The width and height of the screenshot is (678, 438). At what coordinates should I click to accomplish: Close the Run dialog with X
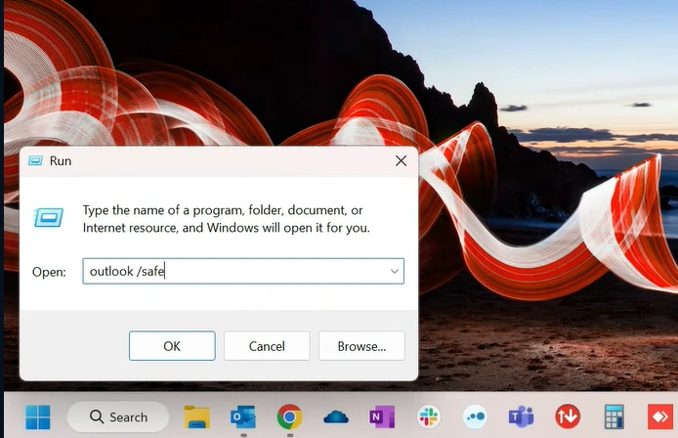[401, 161]
